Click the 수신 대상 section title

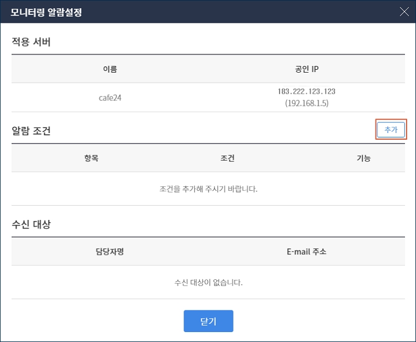click(31, 224)
